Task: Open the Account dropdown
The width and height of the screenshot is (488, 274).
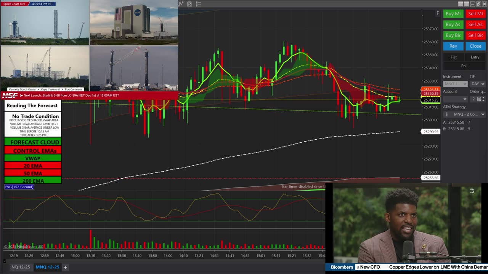Action: point(455,99)
